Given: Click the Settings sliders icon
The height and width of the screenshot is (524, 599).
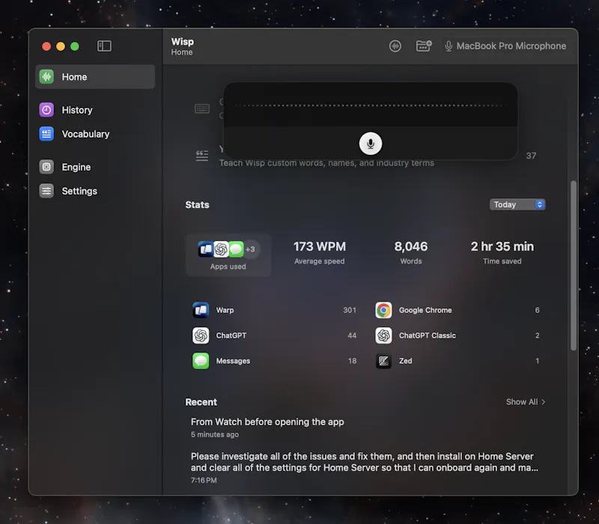Looking at the screenshot, I should pyautogui.click(x=46, y=191).
